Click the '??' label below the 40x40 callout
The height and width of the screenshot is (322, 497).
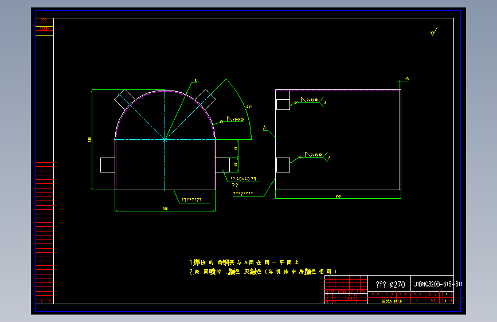(235, 185)
